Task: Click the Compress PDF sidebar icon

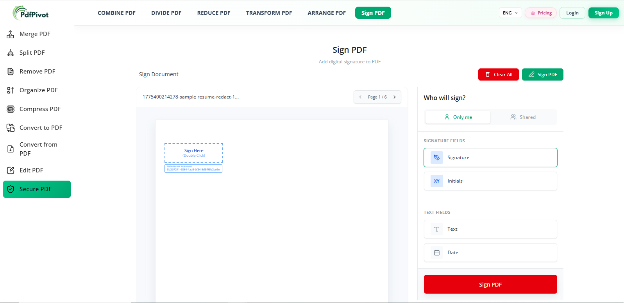Action: [11, 109]
